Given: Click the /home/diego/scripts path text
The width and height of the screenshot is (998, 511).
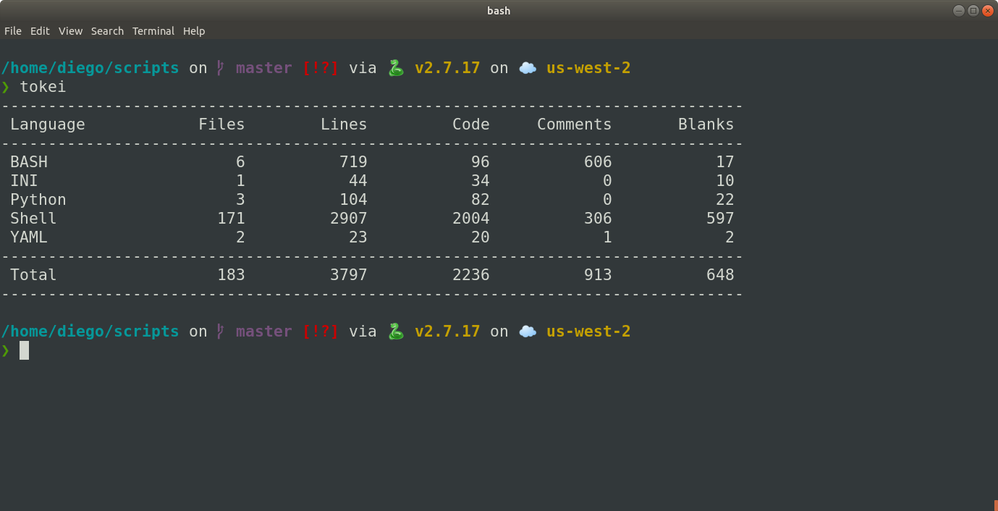Looking at the screenshot, I should (90, 67).
